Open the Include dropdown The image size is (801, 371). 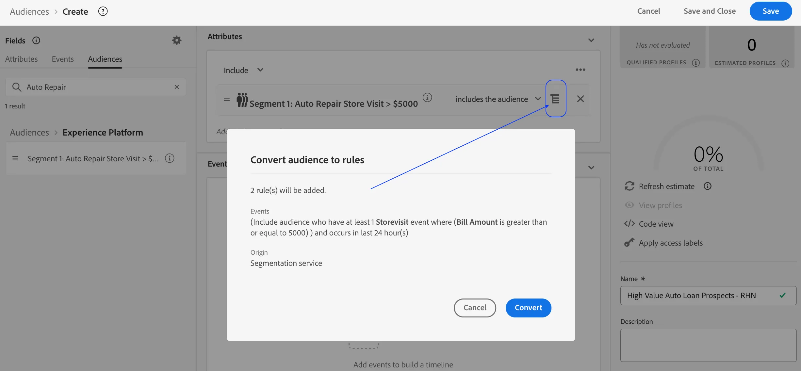[244, 70]
